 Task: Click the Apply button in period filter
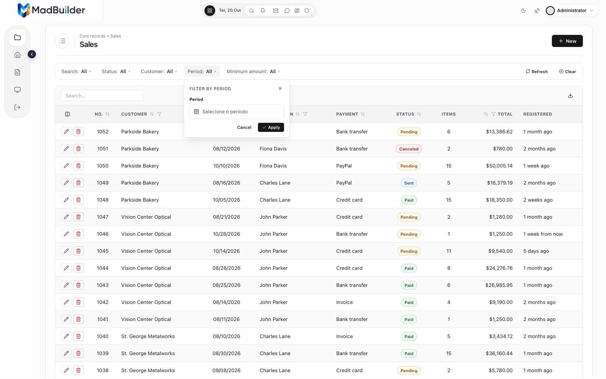(271, 127)
